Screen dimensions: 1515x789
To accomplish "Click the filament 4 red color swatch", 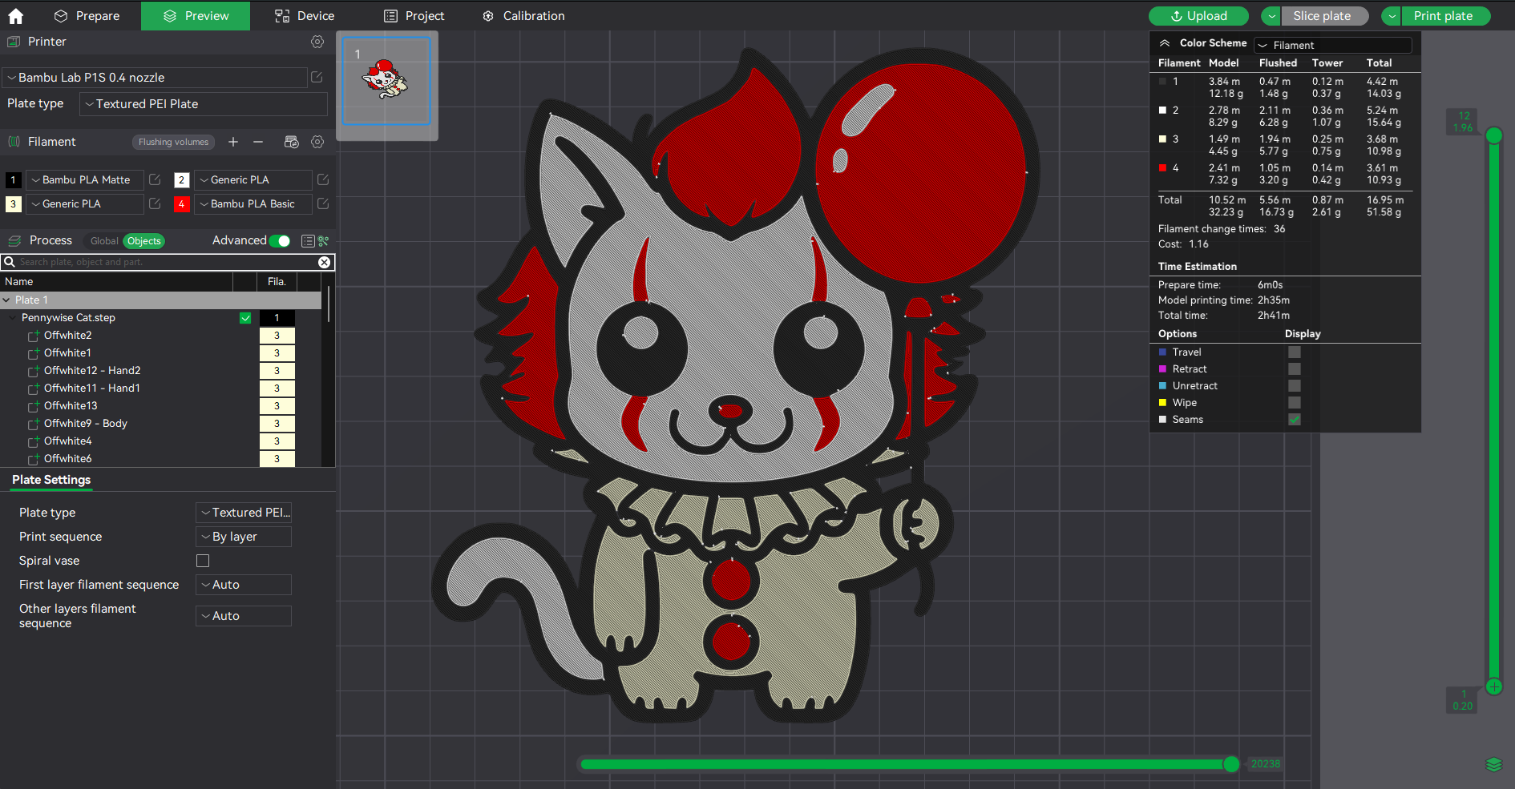I will click(182, 204).
